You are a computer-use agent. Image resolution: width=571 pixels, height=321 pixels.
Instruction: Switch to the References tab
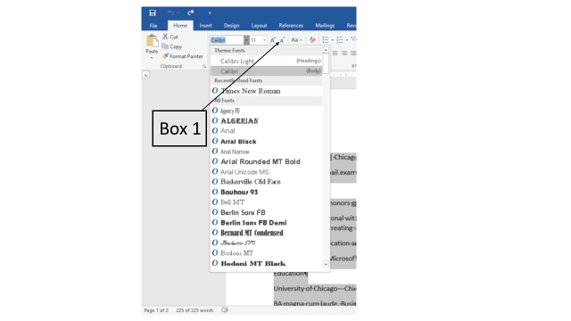tap(291, 26)
